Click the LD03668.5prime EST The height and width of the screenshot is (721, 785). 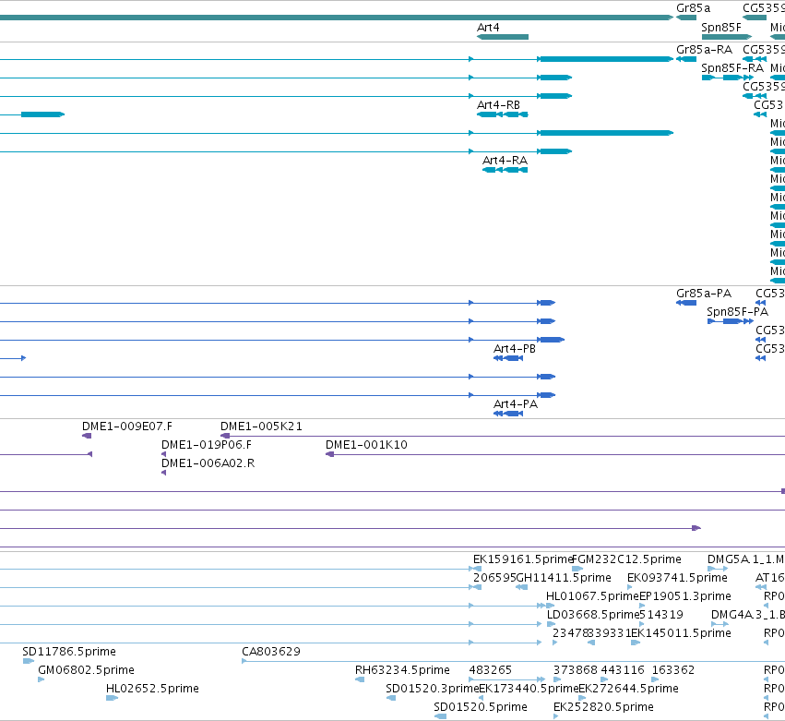pyautogui.click(x=552, y=624)
